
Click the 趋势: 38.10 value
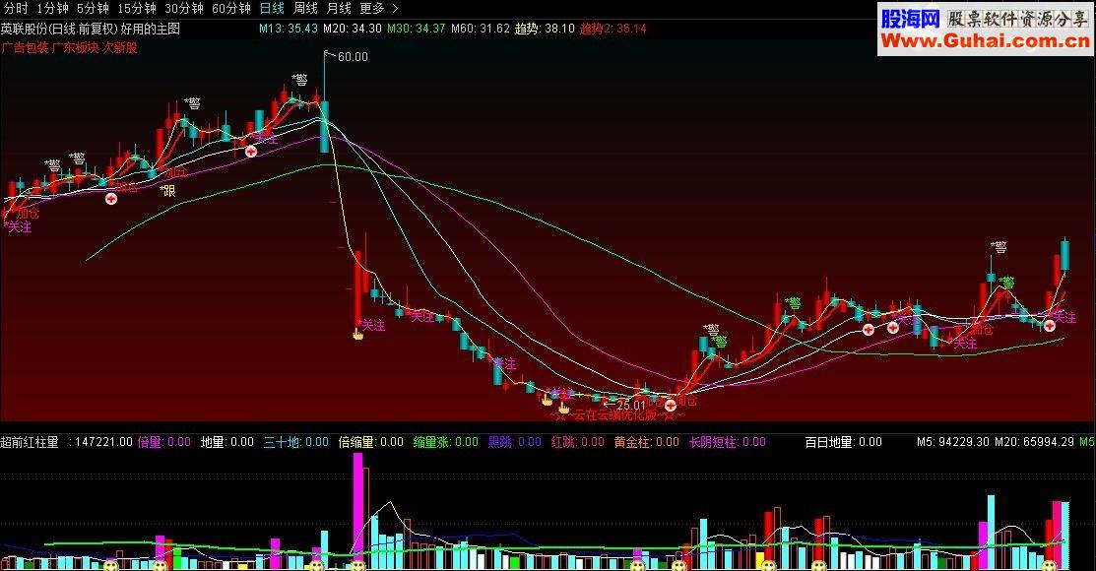(x=545, y=29)
